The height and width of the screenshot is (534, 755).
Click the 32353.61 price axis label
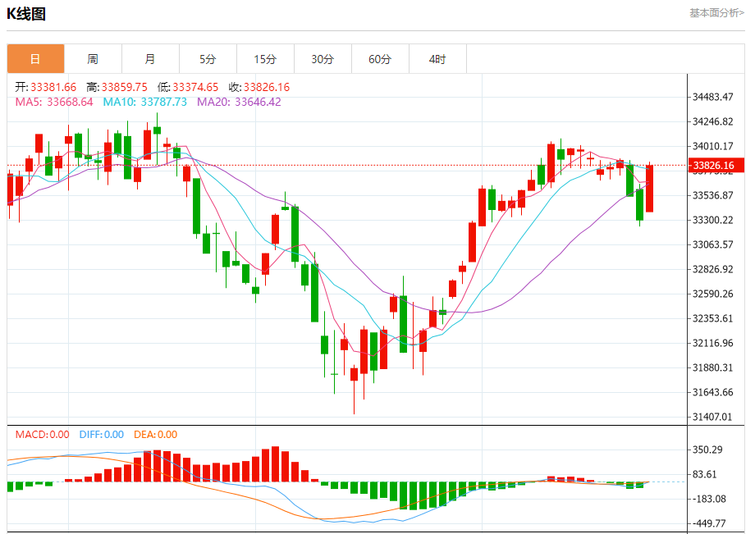[x=712, y=318]
